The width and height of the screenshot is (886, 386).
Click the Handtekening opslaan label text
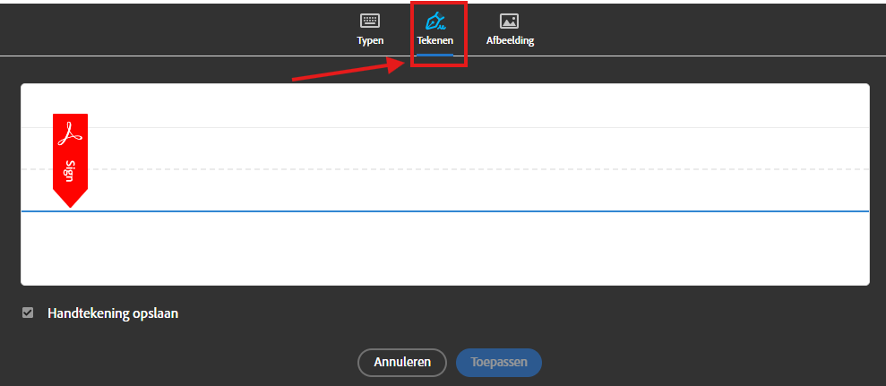[113, 313]
